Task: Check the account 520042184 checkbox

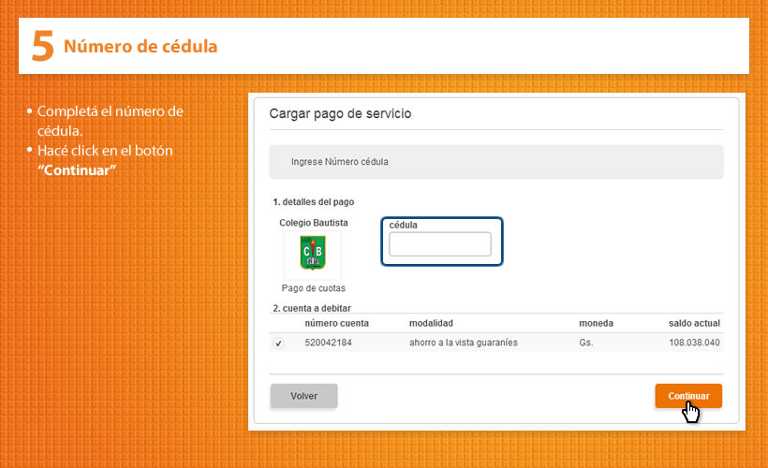Action: (278, 344)
